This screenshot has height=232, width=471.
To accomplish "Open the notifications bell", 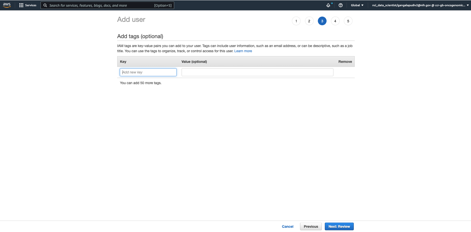I will pos(328,5).
